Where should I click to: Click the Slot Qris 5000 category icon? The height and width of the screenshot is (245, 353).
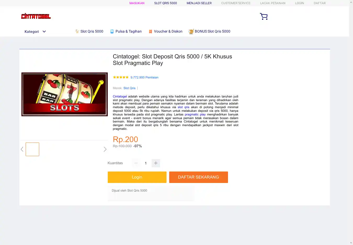(x=77, y=31)
